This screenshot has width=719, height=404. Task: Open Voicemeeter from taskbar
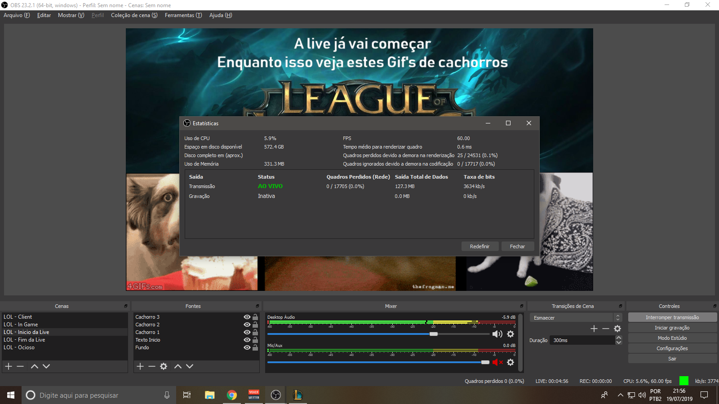click(x=254, y=395)
